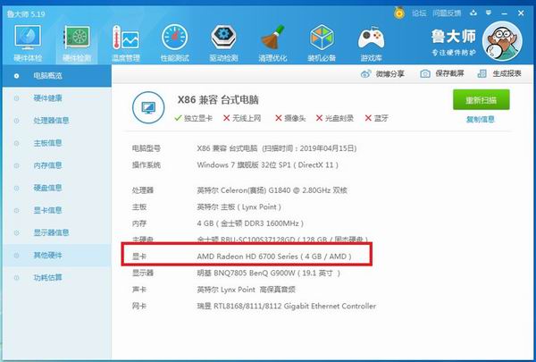Minimize the 鲁大师 window

pyautogui.click(x=504, y=13)
